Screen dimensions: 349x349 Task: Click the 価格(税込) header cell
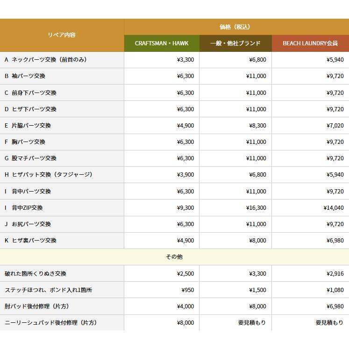236,27
